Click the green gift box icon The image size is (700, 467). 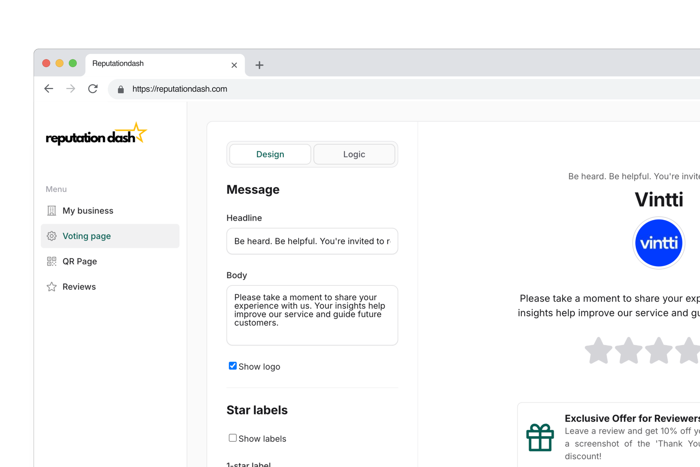pos(540,437)
